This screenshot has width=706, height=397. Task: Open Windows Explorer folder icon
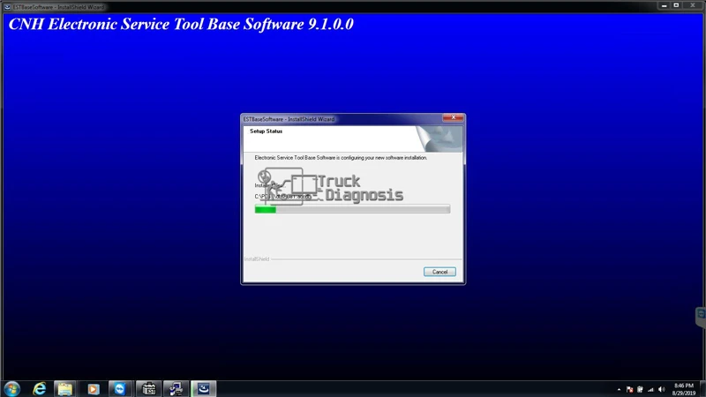(64, 389)
